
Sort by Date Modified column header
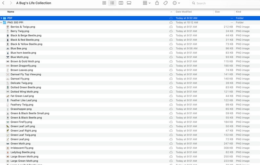(184, 12)
